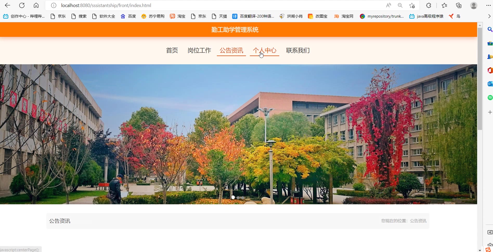Open the 淘宝网 bookmark
The image size is (493, 252).
(x=344, y=16)
